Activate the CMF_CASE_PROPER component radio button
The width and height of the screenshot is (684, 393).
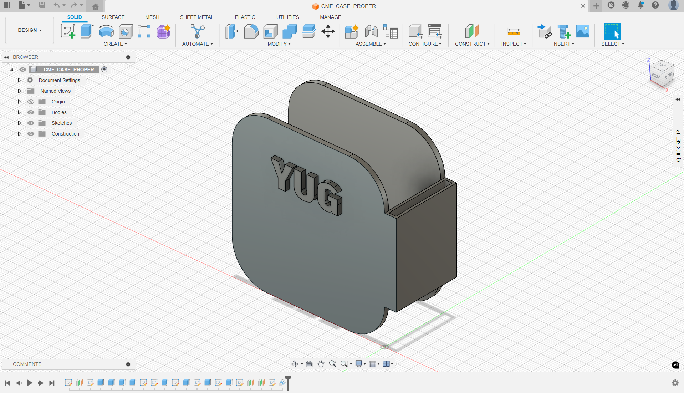pos(104,70)
